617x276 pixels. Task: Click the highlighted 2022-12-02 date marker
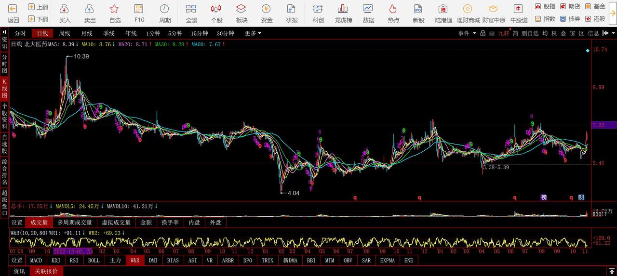pos(72,251)
